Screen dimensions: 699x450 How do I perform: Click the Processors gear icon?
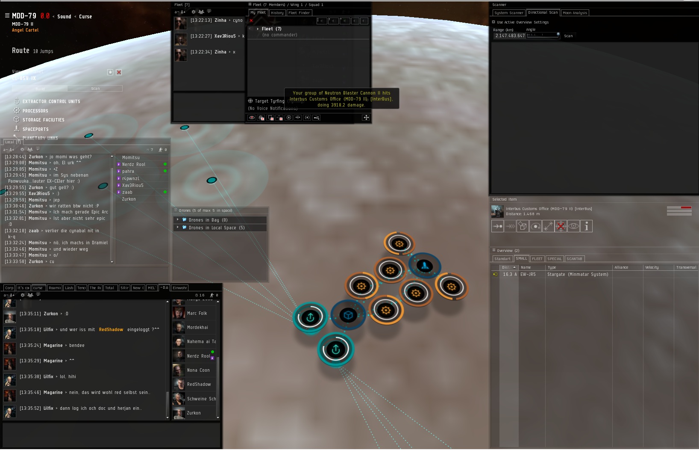click(17, 110)
